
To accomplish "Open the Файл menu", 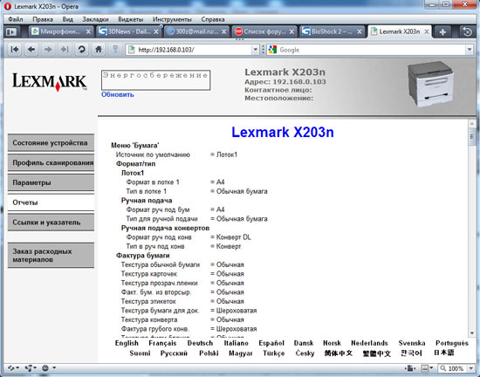I will click(16, 19).
